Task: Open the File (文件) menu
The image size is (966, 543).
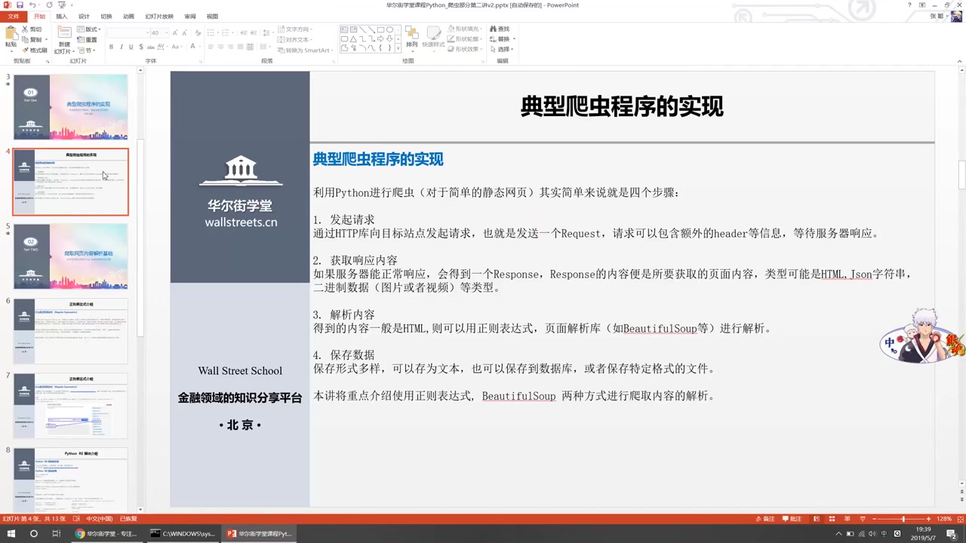Action: pyautogui.click(x=13, y=16)
